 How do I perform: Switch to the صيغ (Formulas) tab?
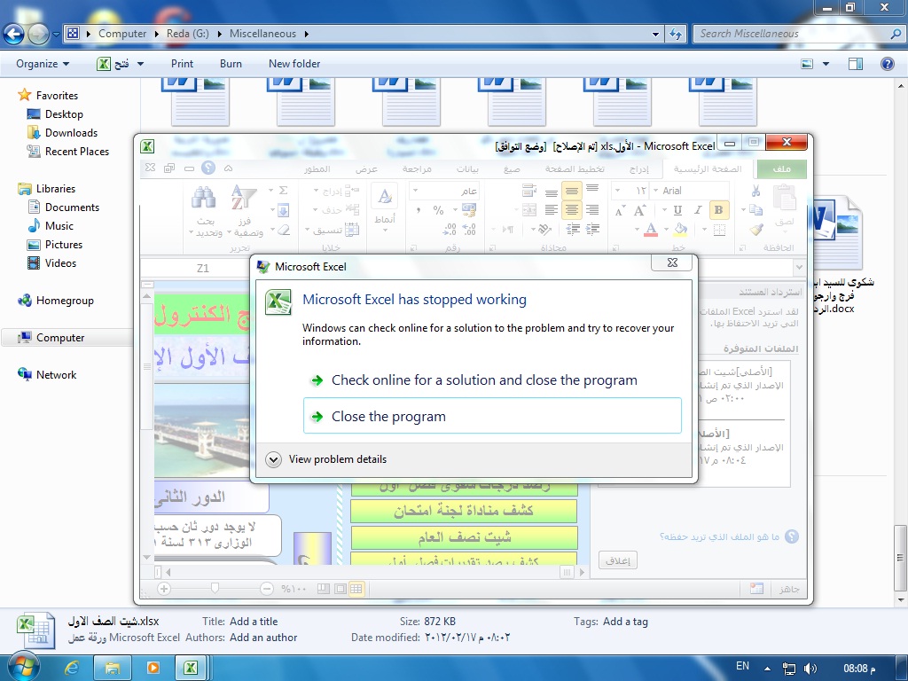pos(512,169)
